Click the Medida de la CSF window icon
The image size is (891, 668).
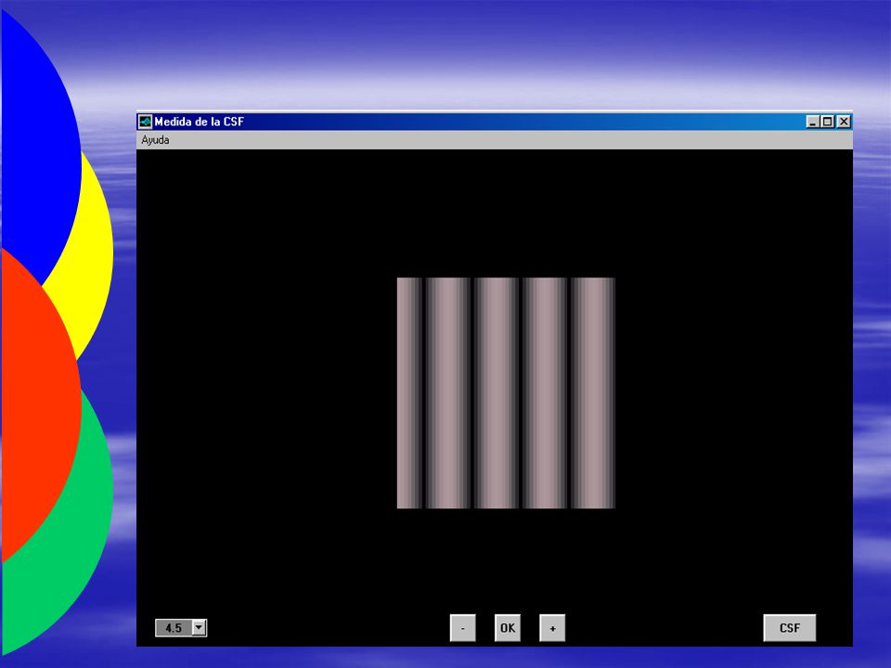point(146,122)
